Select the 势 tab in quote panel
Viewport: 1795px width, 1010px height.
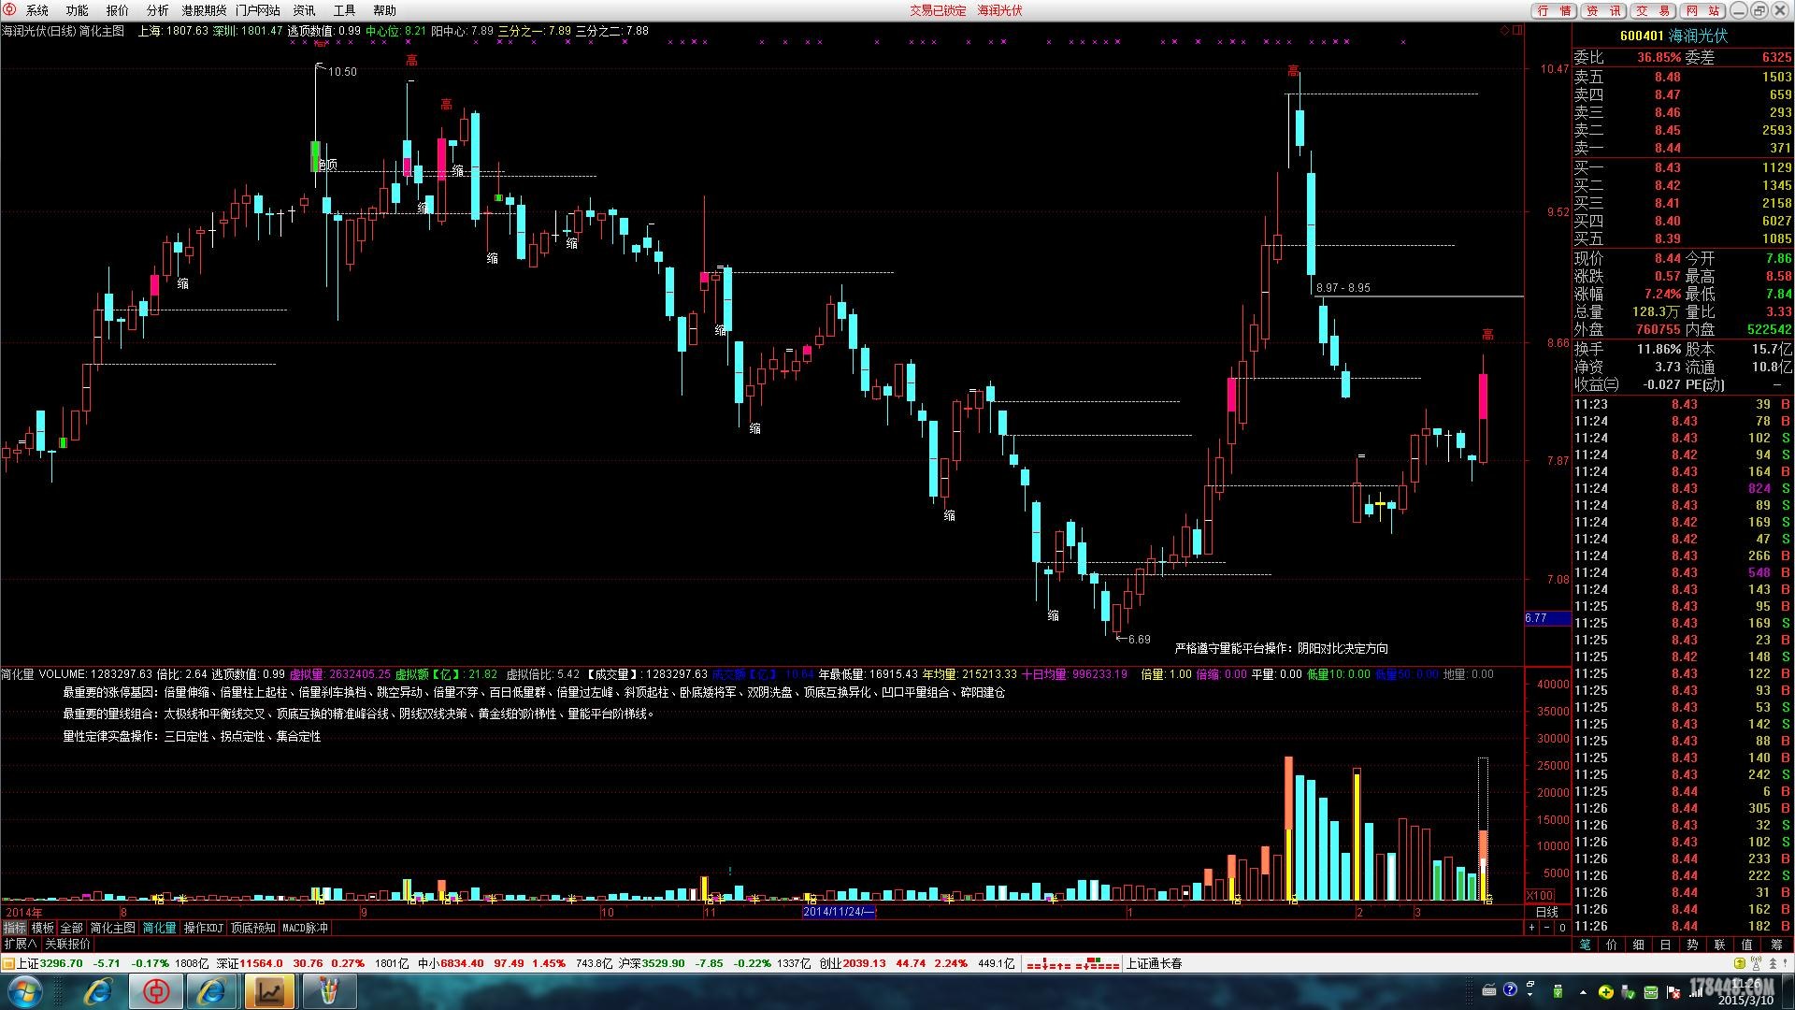point(1693,945)
